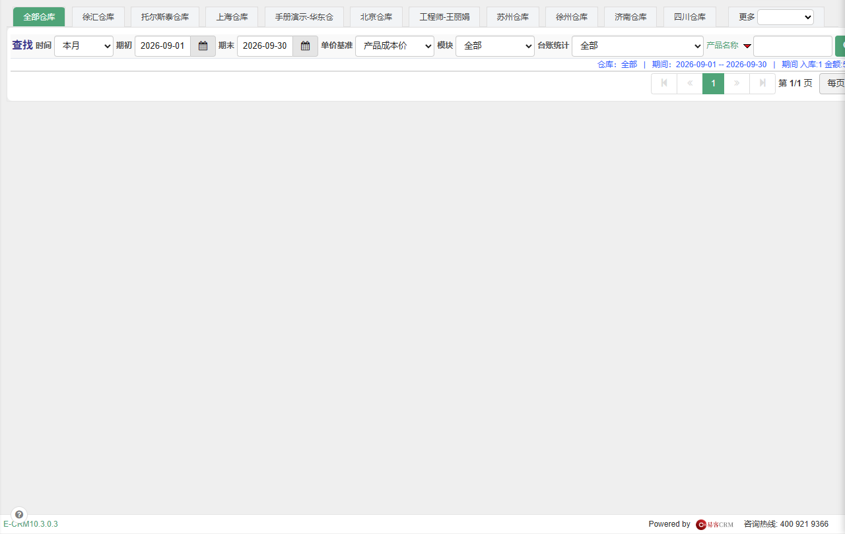Open the help question mark icon

coord(19,514)
